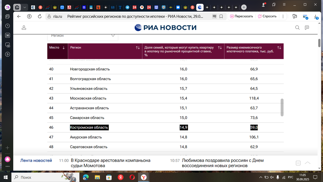Image resolution: width=323 pixels, height=182 pixels.
Task: Switch input language РУС in the tray
Action: 290,177
